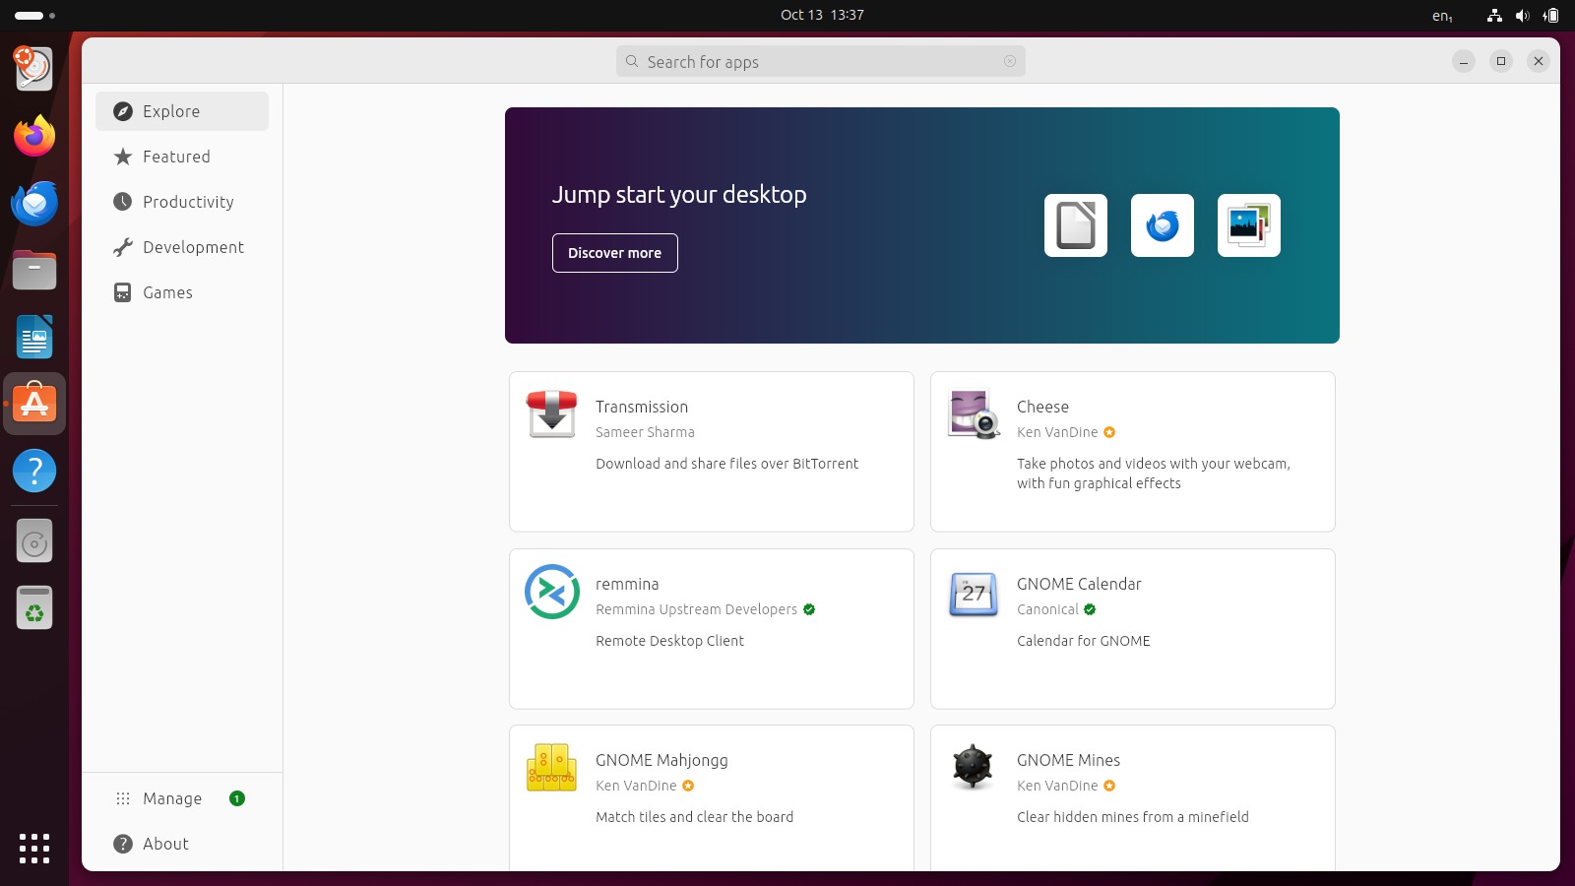Open the About page
The image size is (1575, 886).
[x=182, y=844]
